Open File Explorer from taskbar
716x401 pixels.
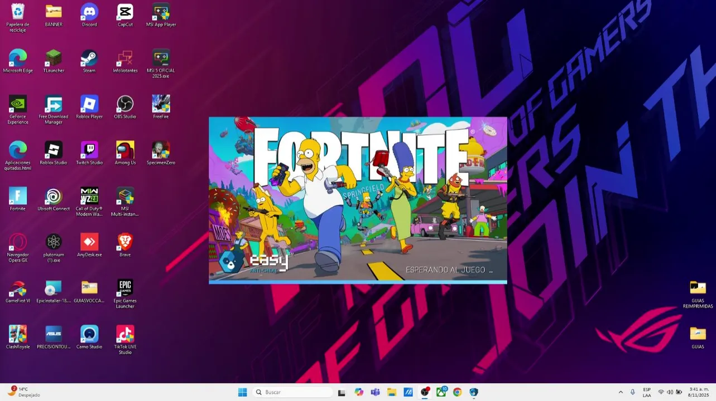point(392,392)
